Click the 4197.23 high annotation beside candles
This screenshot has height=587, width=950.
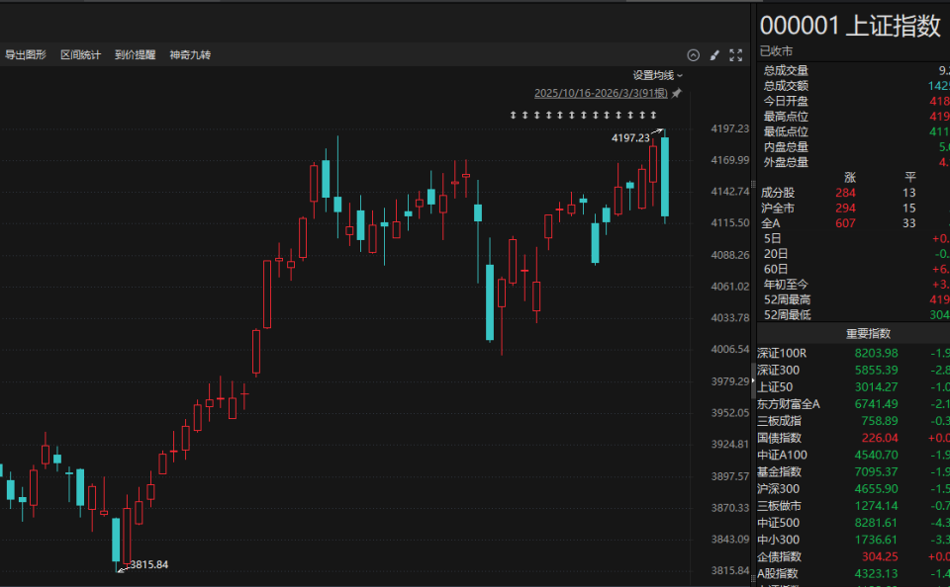[630, 138]
